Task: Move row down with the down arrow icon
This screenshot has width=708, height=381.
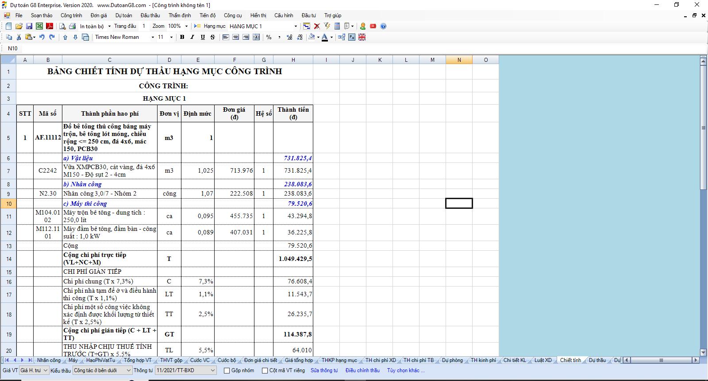Action: (x=75, y=37)
